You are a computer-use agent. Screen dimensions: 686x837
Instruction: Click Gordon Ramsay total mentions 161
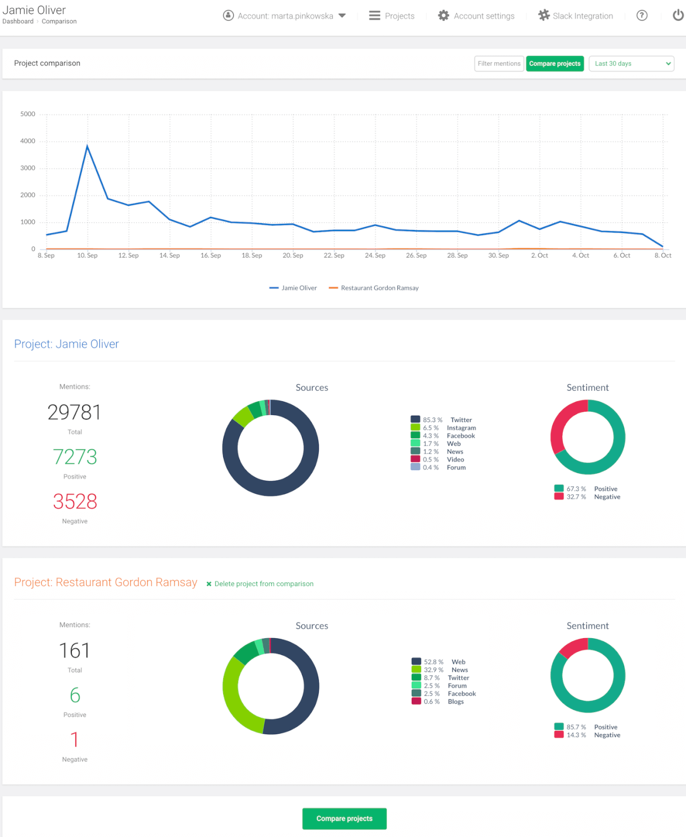click(74, 650)
